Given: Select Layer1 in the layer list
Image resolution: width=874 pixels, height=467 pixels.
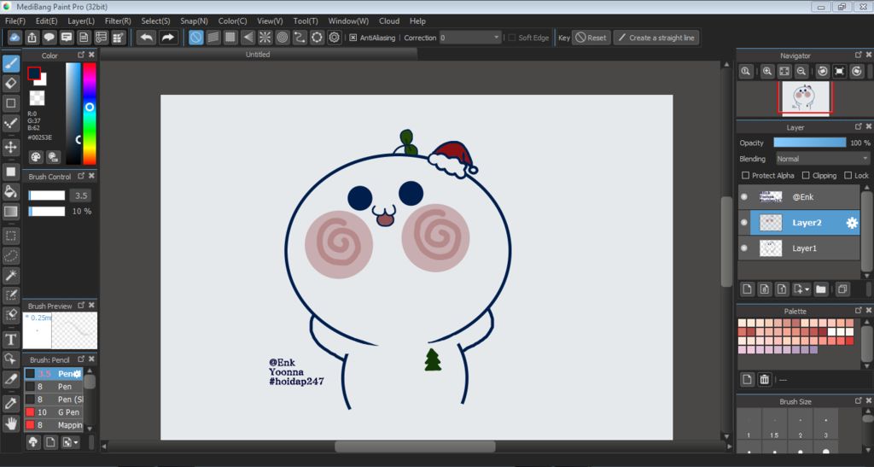Looking at the screenshot, I should pos(799,248).
